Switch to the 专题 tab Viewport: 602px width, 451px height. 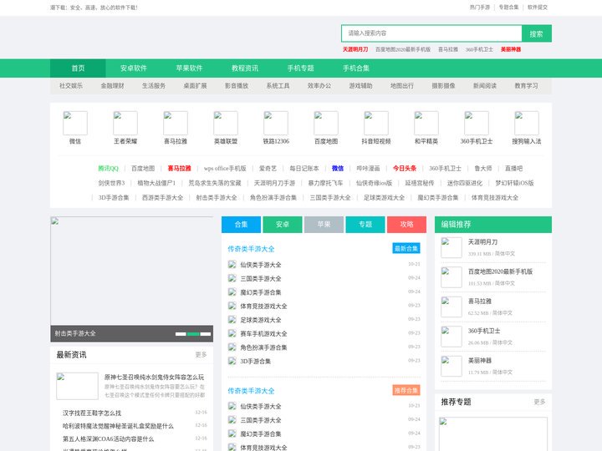pos(365,225)
